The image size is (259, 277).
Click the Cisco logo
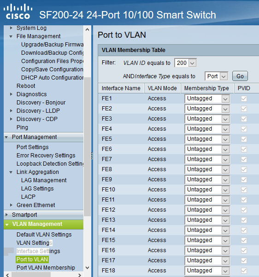click(x=18, y=12)
